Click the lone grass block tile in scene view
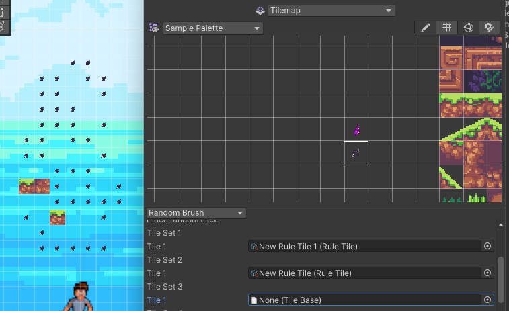Screen dimensions: 509x311 [57, 217]
